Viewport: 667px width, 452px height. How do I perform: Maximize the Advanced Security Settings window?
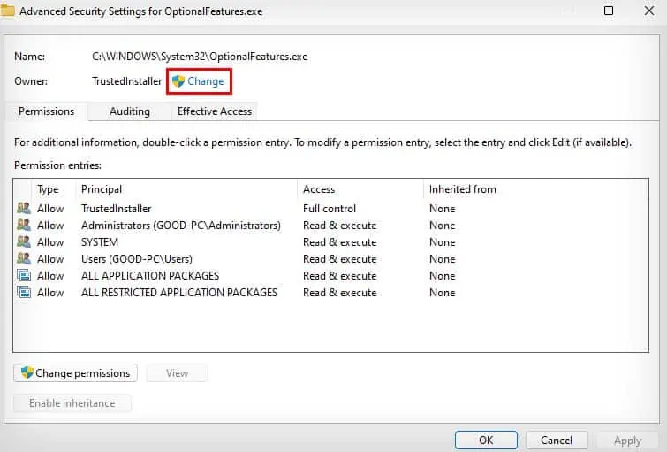point(609,11)
